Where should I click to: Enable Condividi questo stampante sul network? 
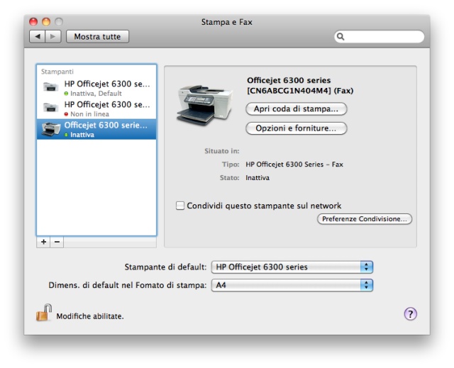180,206
